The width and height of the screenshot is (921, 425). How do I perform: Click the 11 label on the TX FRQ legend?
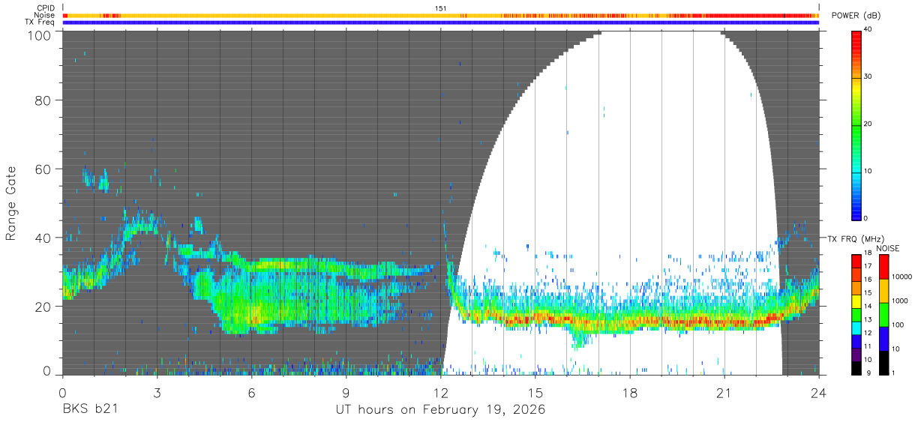coord(868,346)
